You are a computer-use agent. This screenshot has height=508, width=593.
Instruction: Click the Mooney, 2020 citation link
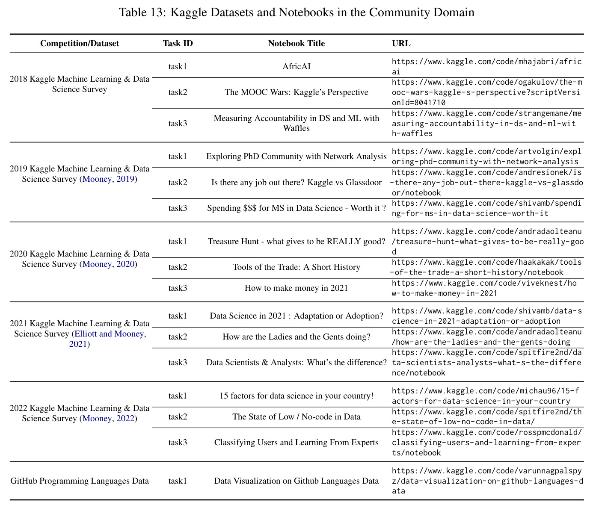tap(109, 264)
